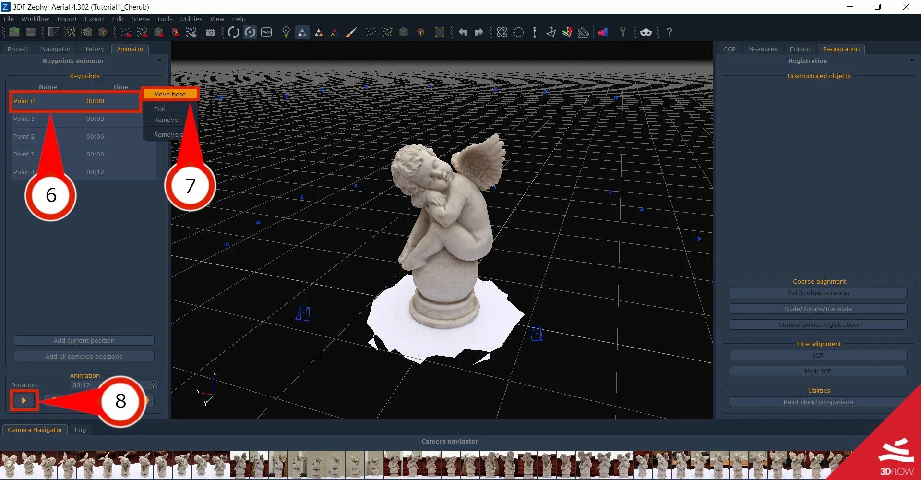Choose Move here from context menu
This screenshot has height=480, width=921.
(170, 94)
